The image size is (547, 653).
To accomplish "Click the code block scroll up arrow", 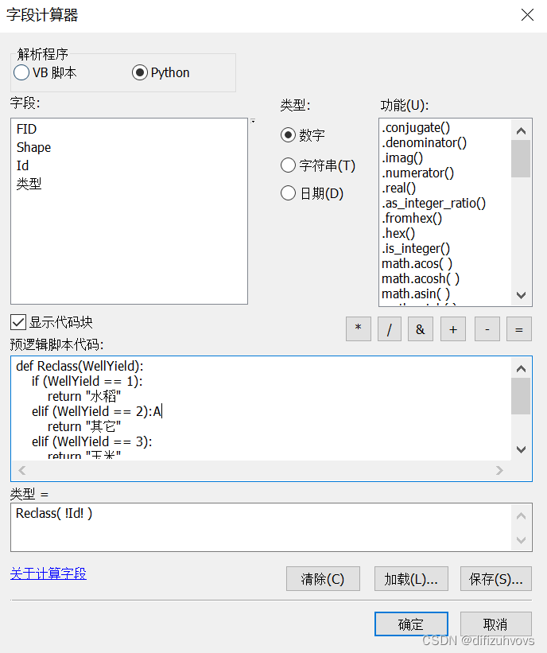I will 521,368.
